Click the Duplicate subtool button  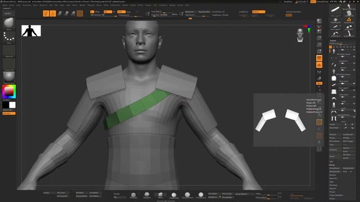click(x=335, y=150)
